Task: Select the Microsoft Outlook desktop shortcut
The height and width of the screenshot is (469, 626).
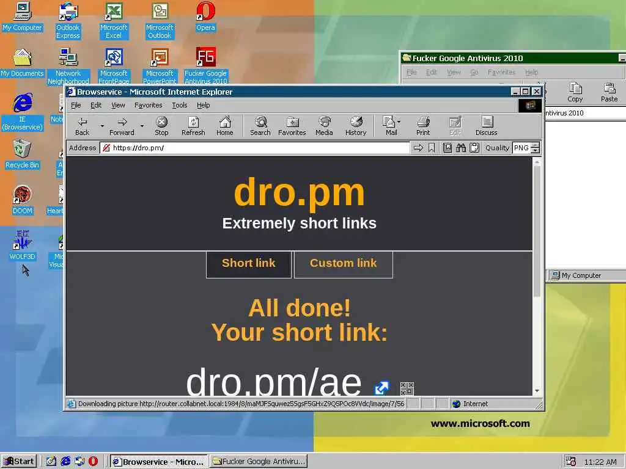Action: (x=160, y=20)
